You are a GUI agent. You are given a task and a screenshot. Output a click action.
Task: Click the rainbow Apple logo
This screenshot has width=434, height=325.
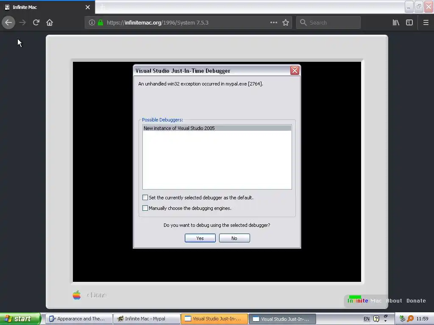(x=77, y=295)
